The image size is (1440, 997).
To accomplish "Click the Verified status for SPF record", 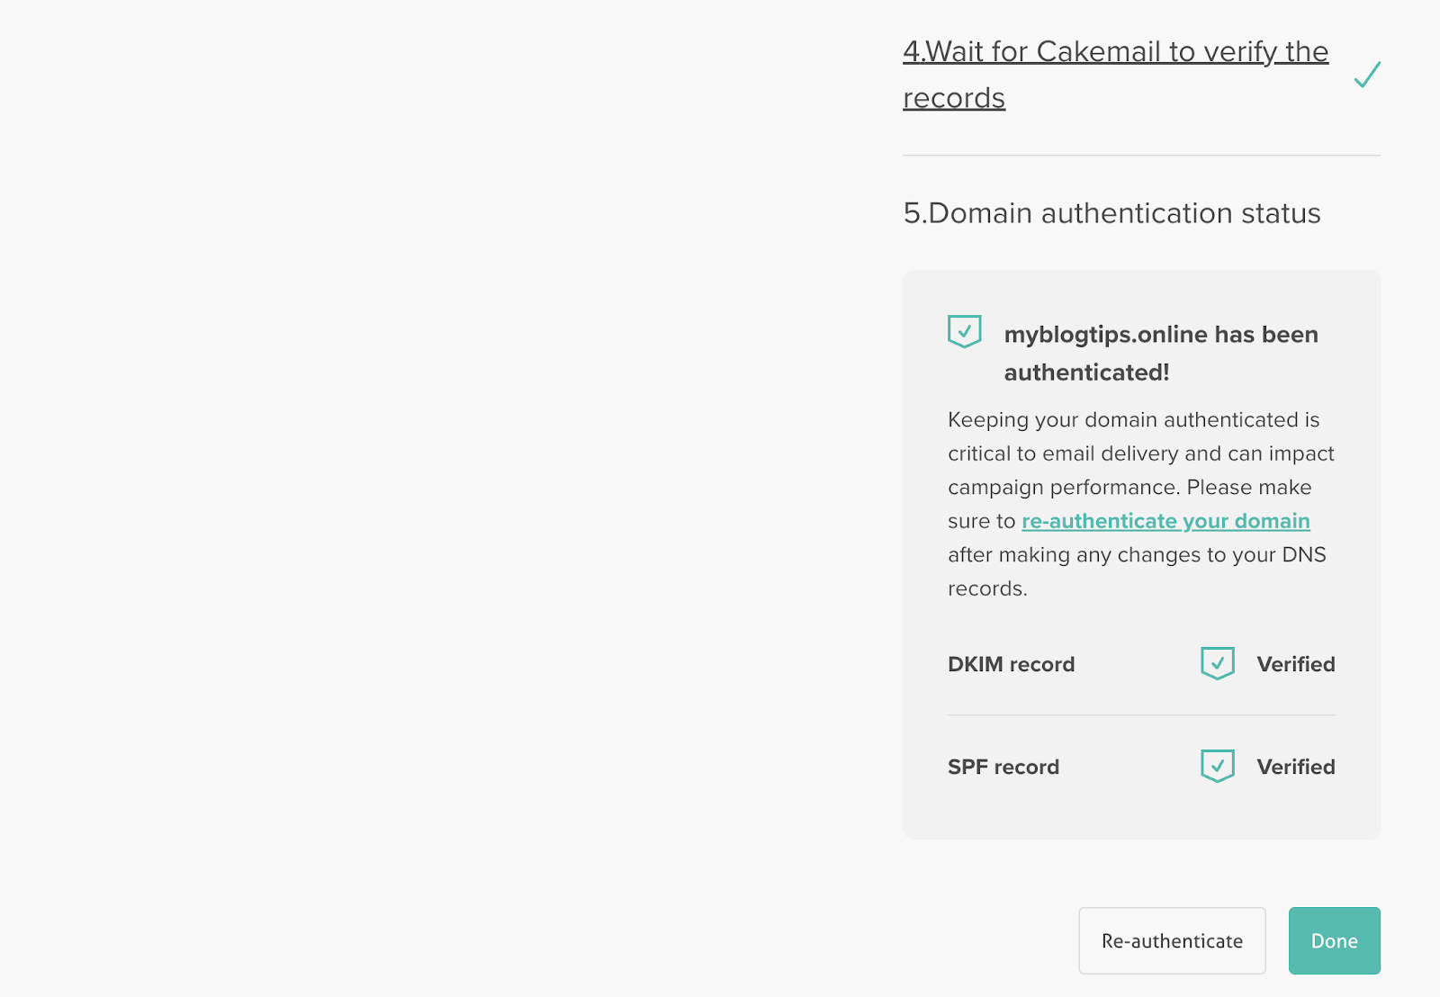I will coord(1295,767).
